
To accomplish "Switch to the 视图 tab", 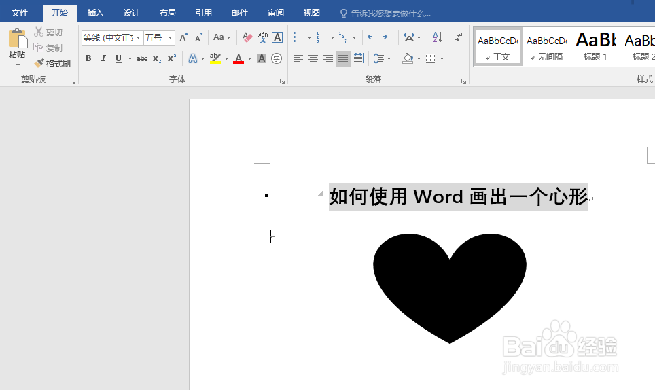I will pos(312,13).
